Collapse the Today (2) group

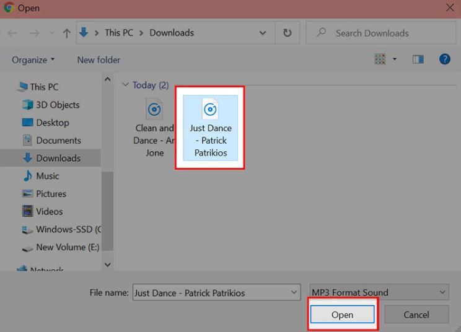pos(126,85)
